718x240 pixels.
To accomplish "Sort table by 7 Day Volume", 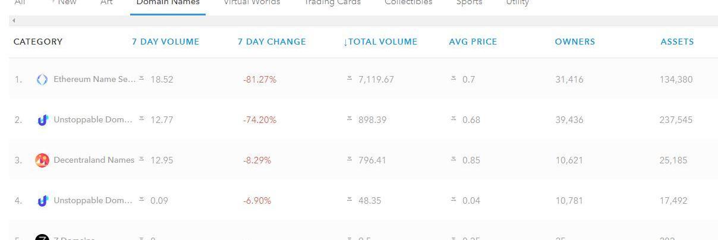I will tap(165, 42).
